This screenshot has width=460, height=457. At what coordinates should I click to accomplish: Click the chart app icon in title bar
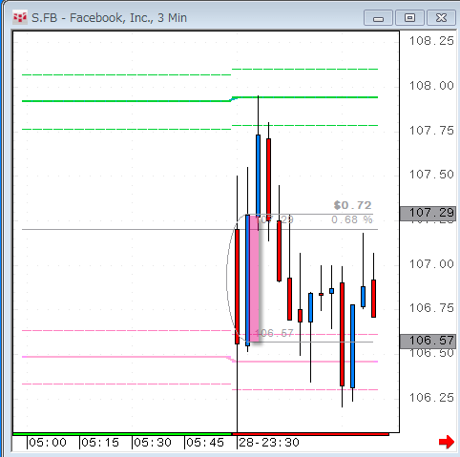[x=20, y=18]
